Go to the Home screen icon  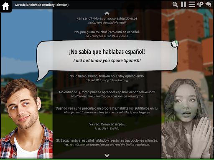[6, 6]
